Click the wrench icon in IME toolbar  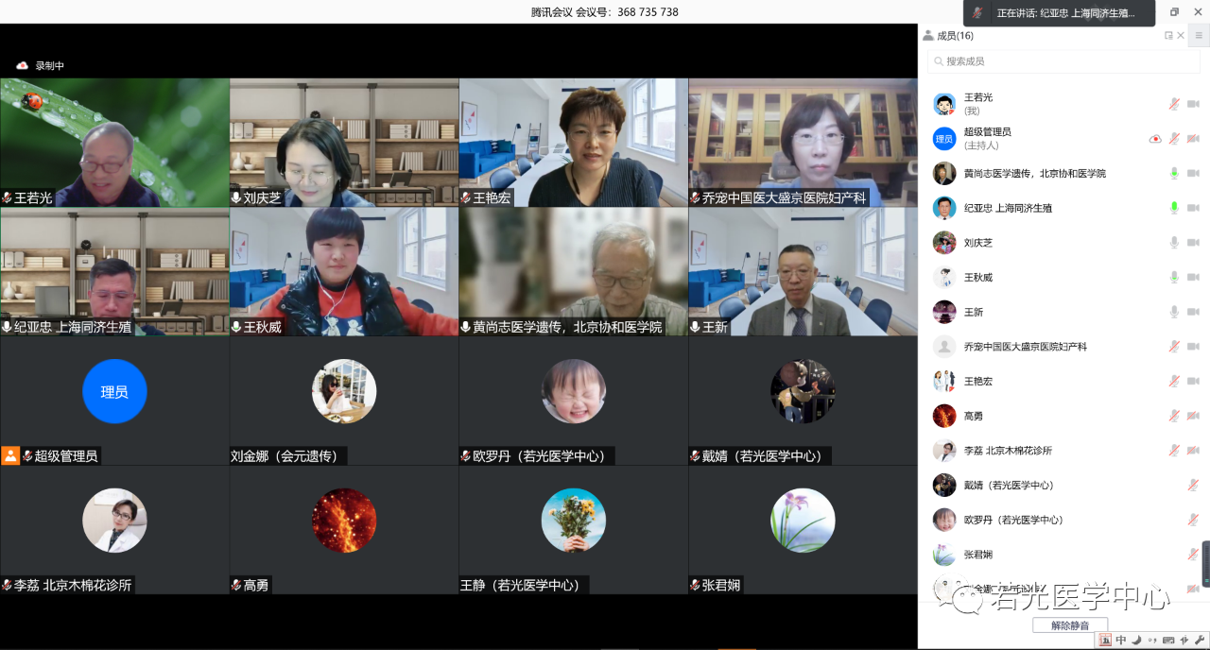[1198, 641]
